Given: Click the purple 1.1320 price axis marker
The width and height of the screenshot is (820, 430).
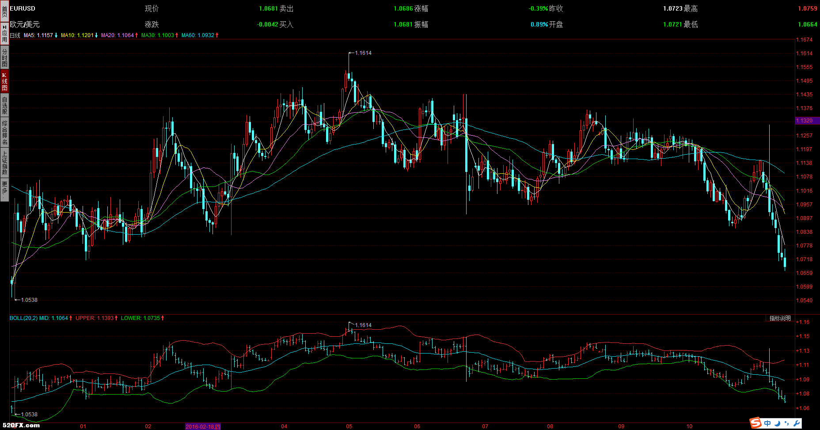Looking at the screenshot, I should click(x=806, y=121).
